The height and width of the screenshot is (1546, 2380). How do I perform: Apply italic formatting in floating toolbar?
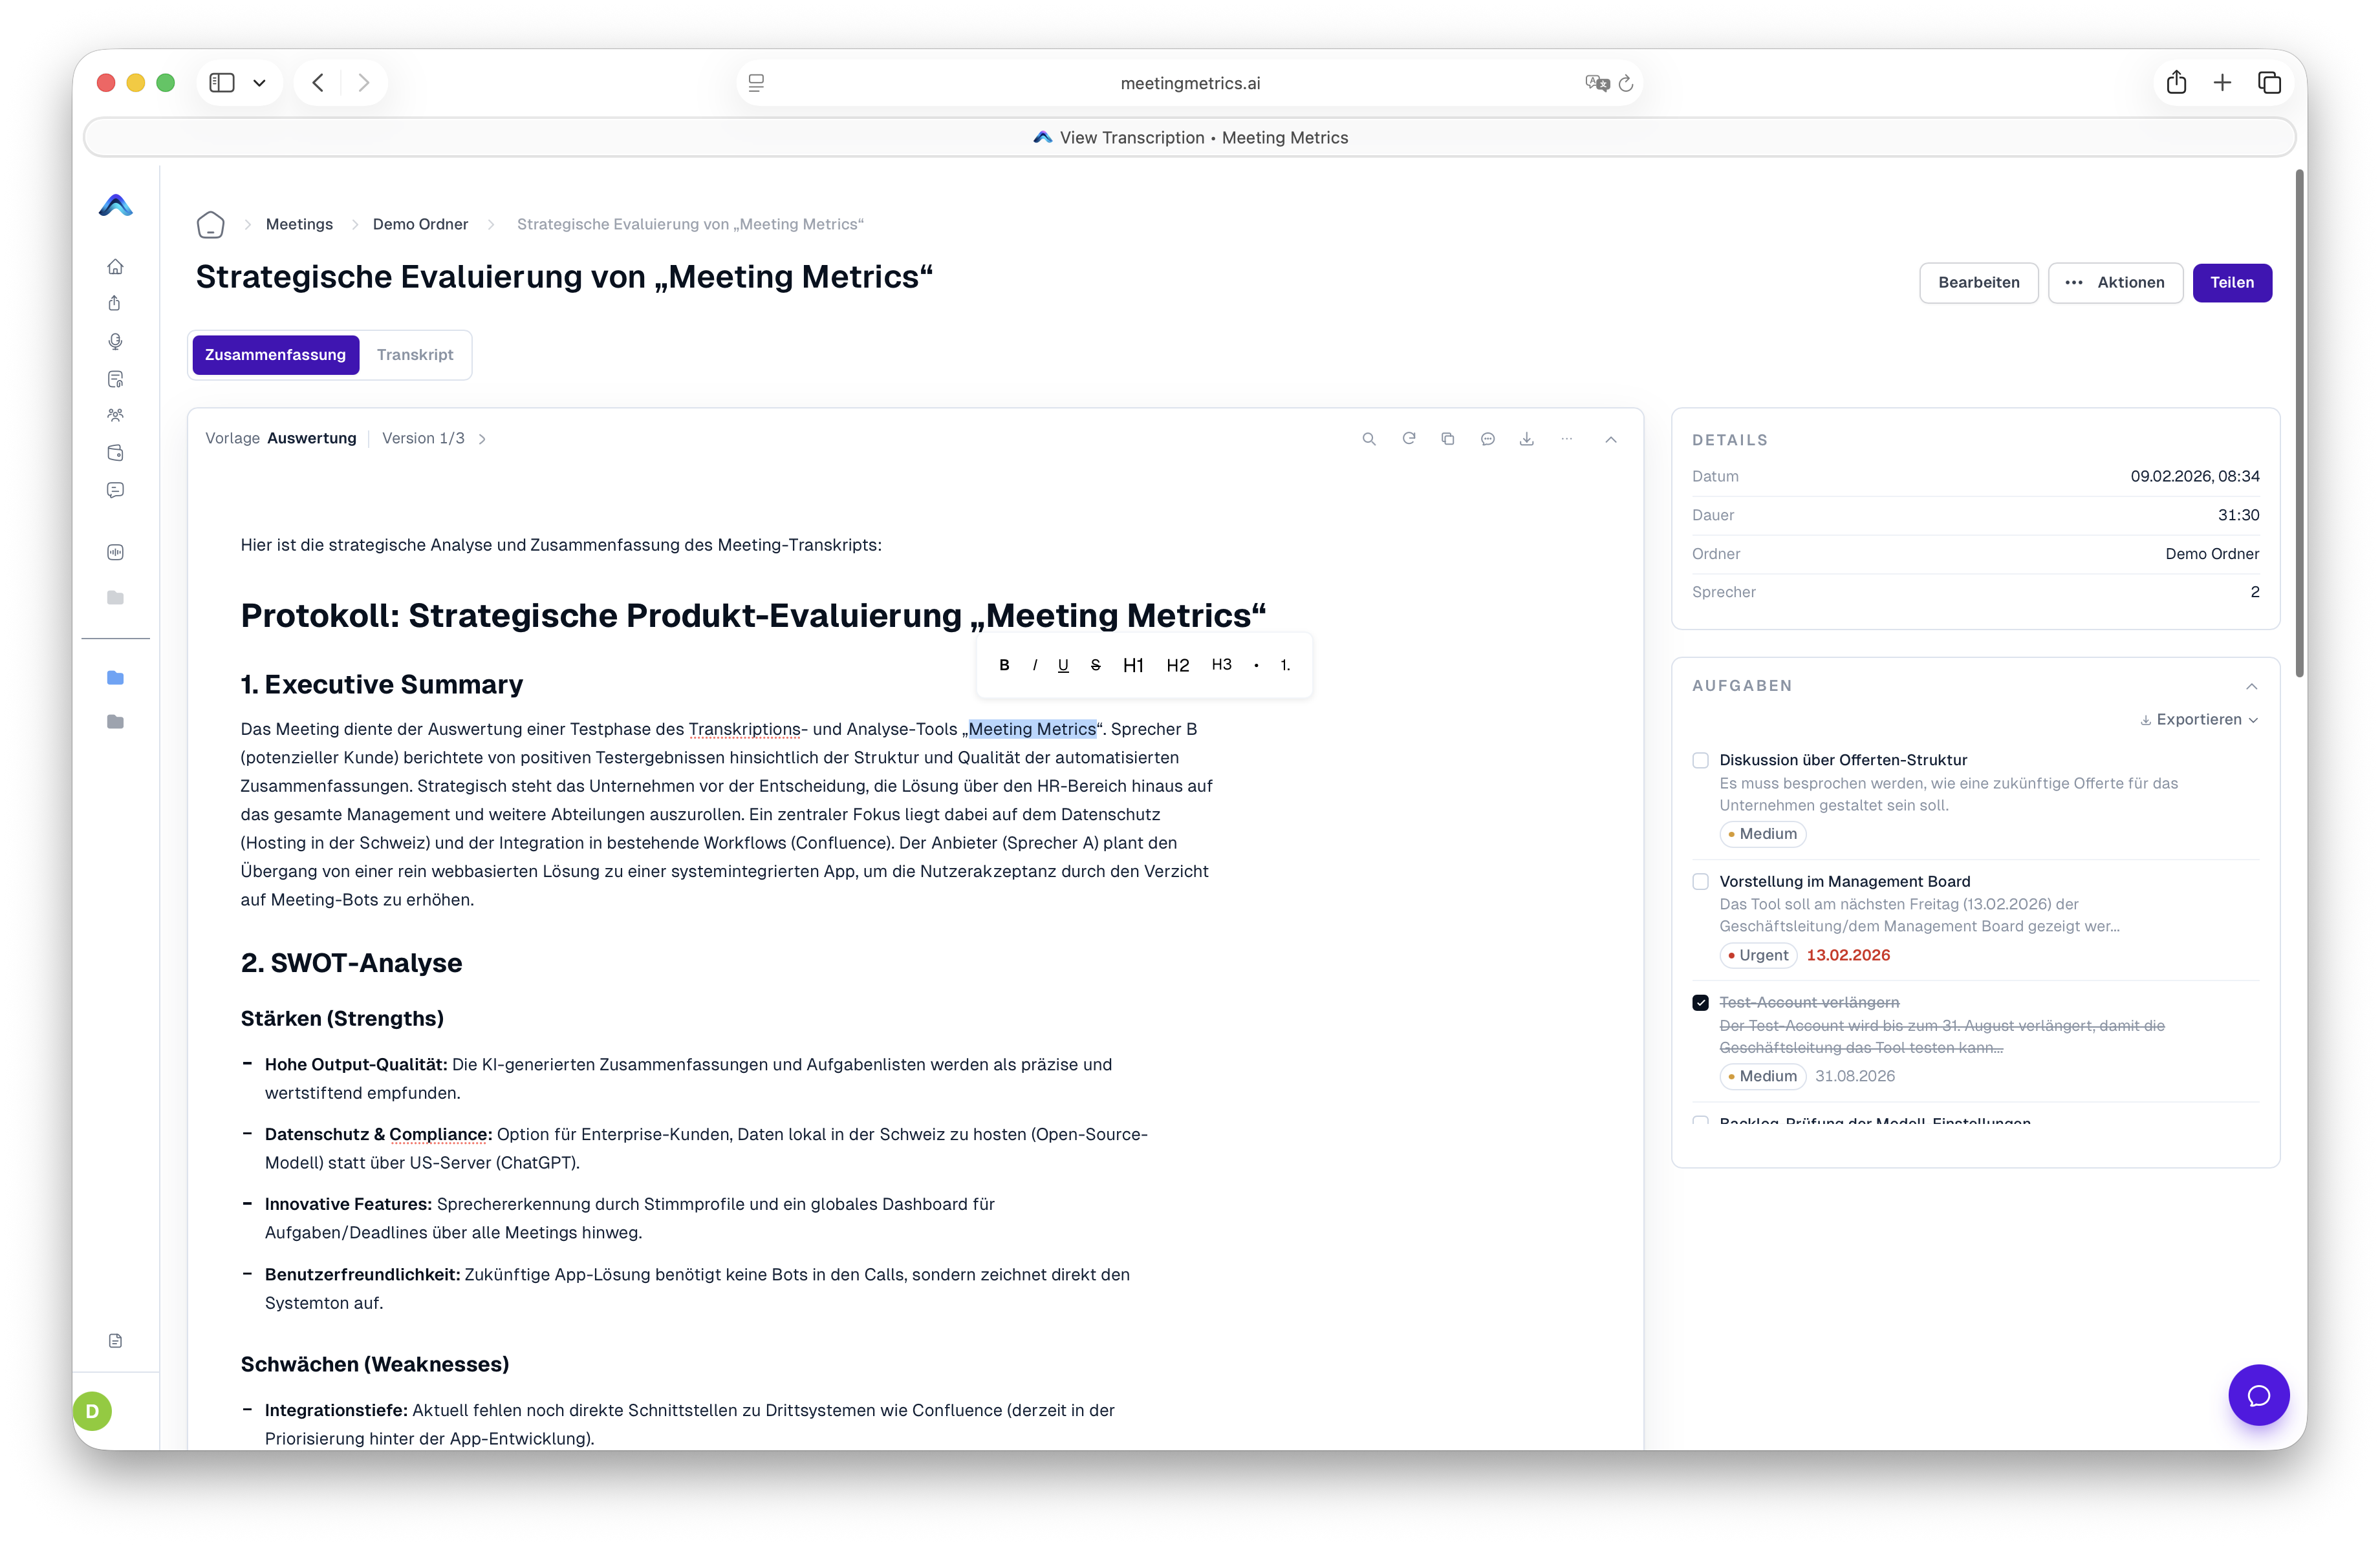pos(1034,666)
